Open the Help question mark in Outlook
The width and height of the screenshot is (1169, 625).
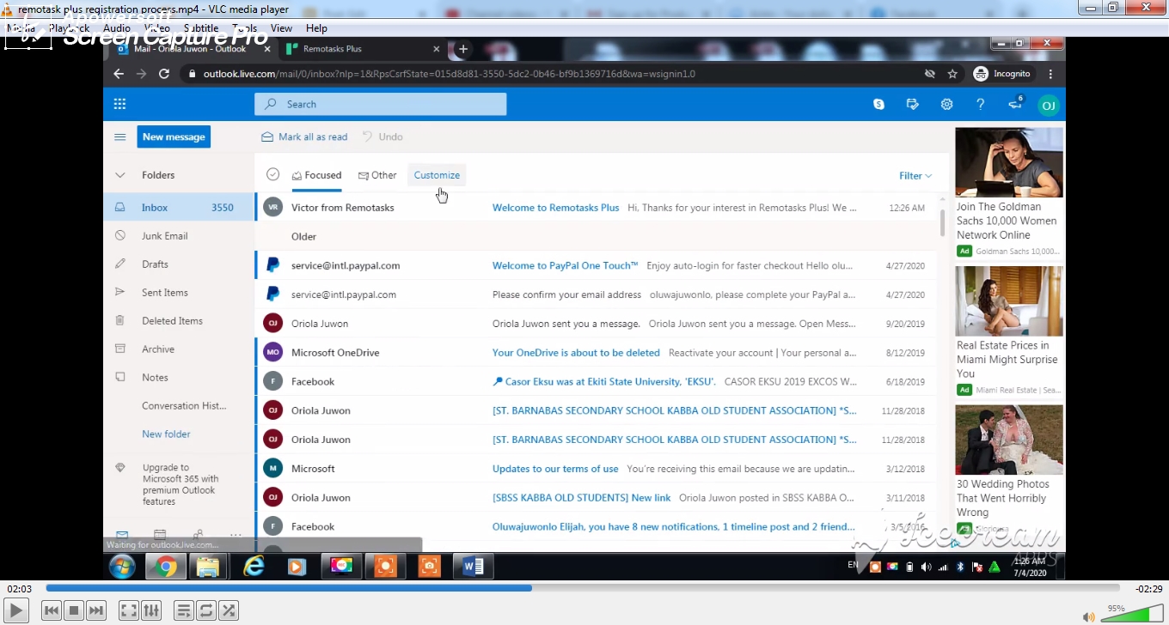980,104
